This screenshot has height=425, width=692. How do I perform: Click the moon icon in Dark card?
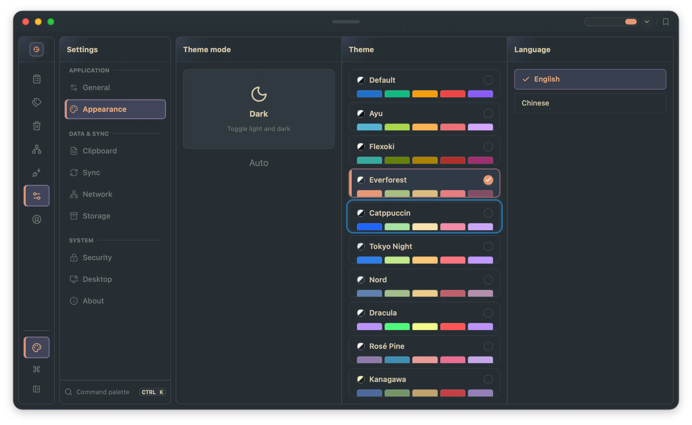tap(259, 94)
